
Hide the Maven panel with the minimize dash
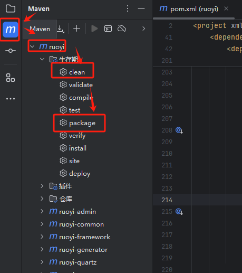141,8
